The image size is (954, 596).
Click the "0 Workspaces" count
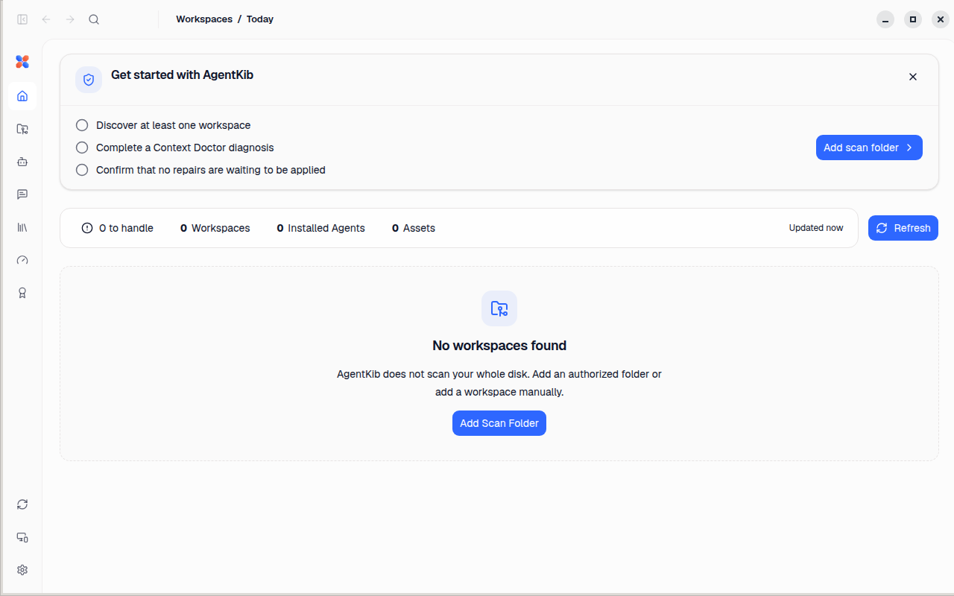coord(215,228)
